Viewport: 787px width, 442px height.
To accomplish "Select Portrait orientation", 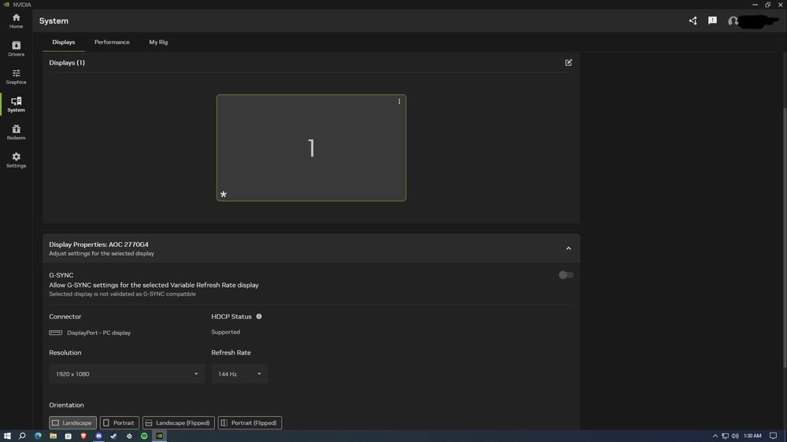I will pos(120,423).
